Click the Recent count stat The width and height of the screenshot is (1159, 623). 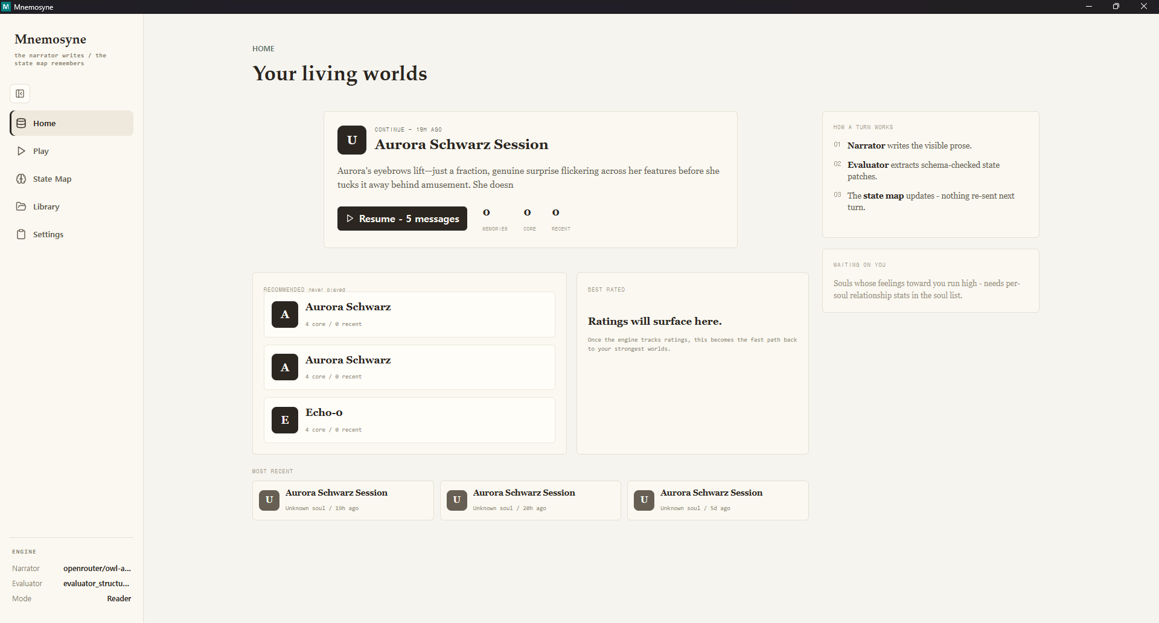coord(561,219)
